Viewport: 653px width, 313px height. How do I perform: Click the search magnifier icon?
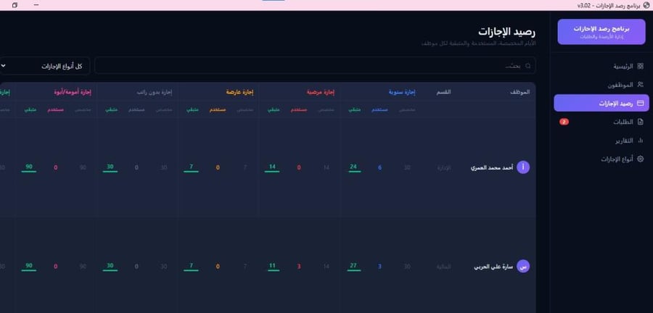tap(528, 66)
